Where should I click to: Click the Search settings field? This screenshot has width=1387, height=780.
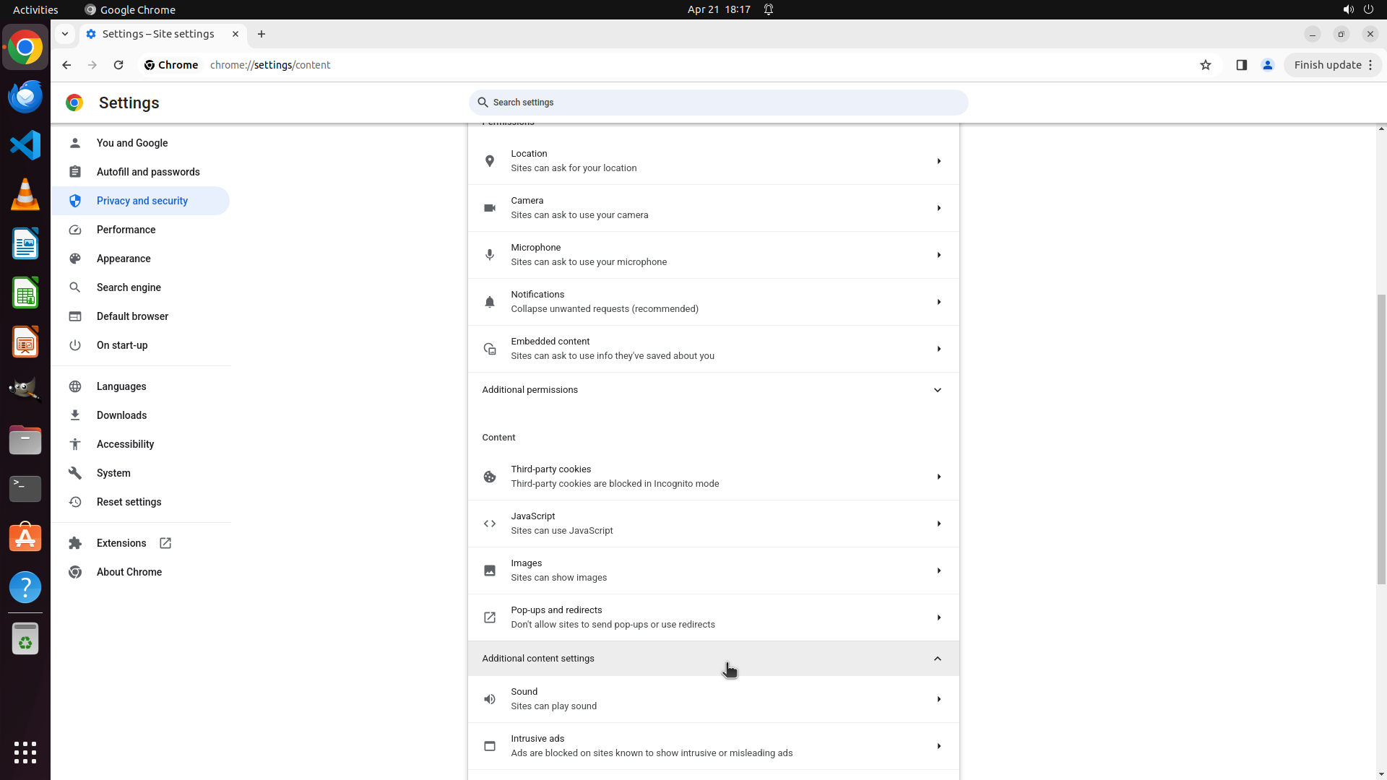click(718, 103)
